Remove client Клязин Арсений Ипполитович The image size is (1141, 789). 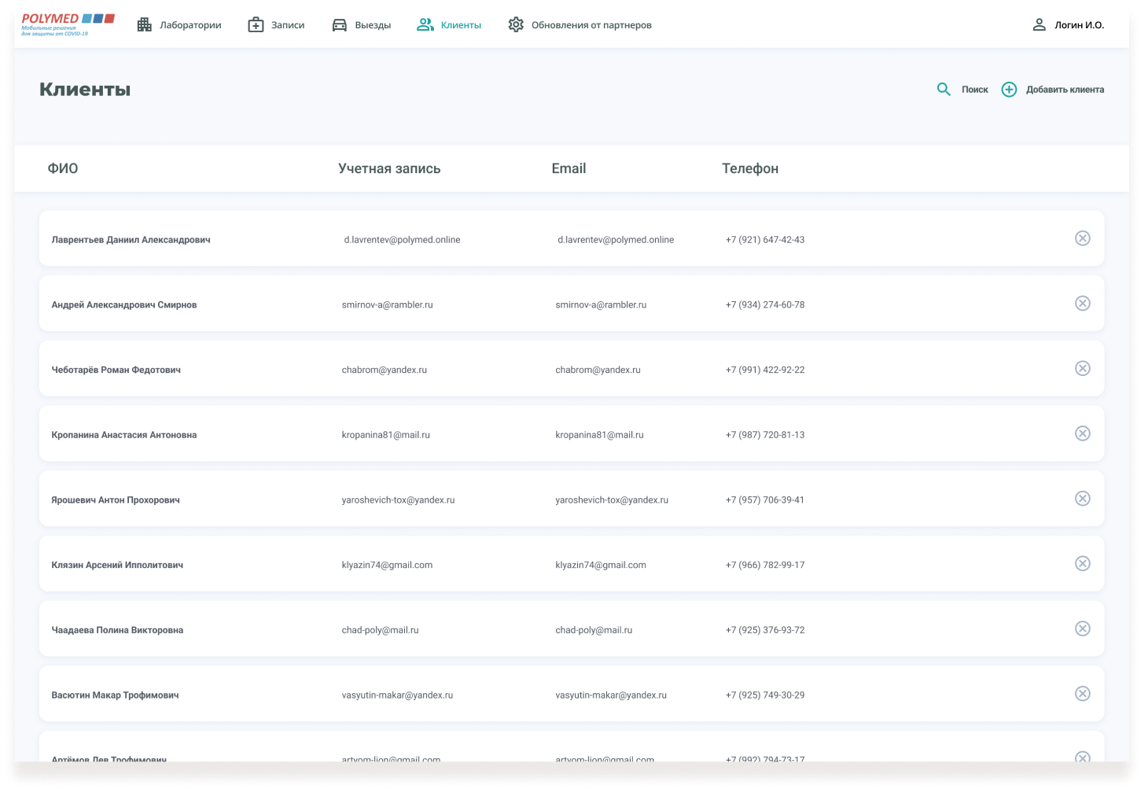[1082, 563]
